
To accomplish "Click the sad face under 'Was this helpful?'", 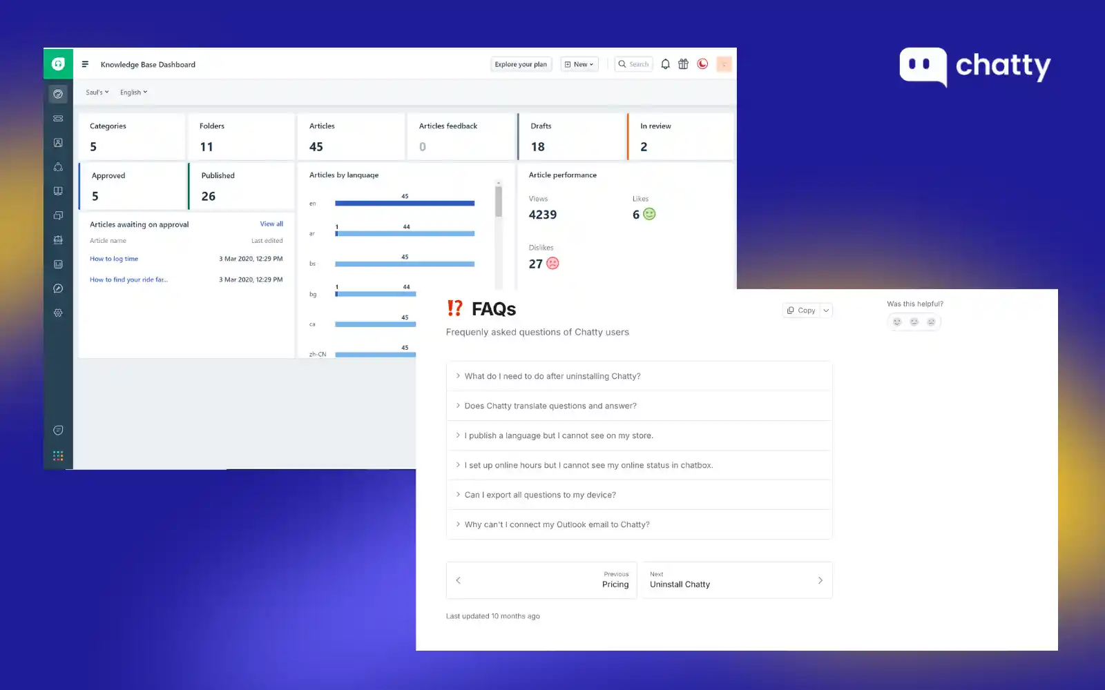I will pos(931,322).
